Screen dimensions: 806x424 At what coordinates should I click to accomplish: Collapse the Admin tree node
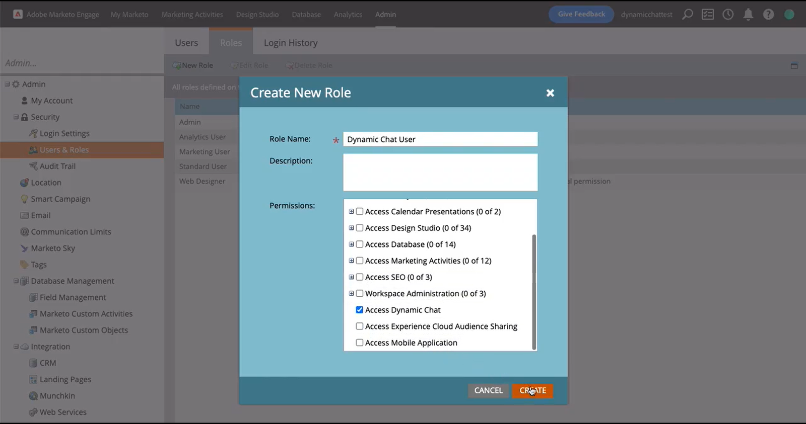(x=7, y=84)
